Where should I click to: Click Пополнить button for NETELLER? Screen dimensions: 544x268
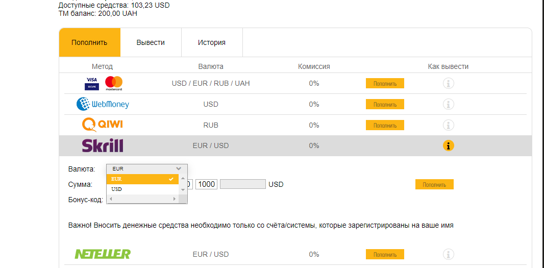pyautogui.click(x=385, y=254)
